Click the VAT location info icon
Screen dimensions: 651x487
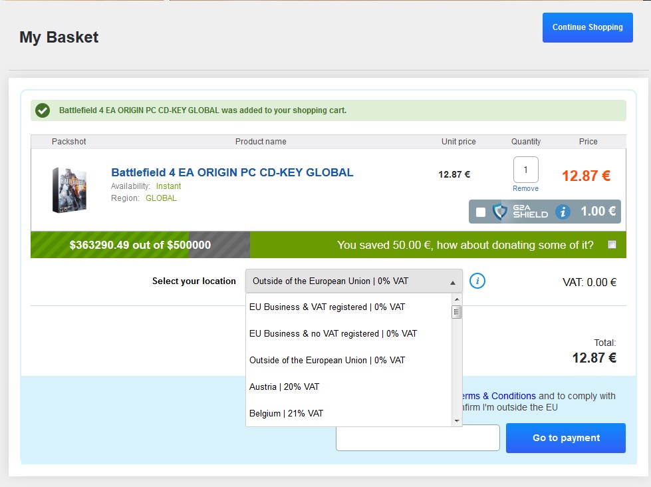(477, 281)
